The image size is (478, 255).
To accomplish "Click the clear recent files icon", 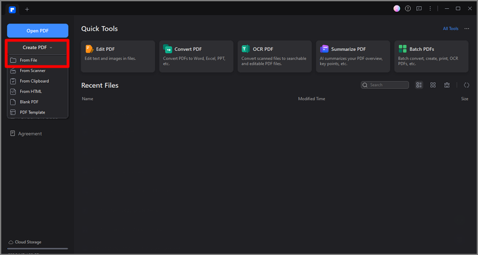I will (x=447, y=85).
